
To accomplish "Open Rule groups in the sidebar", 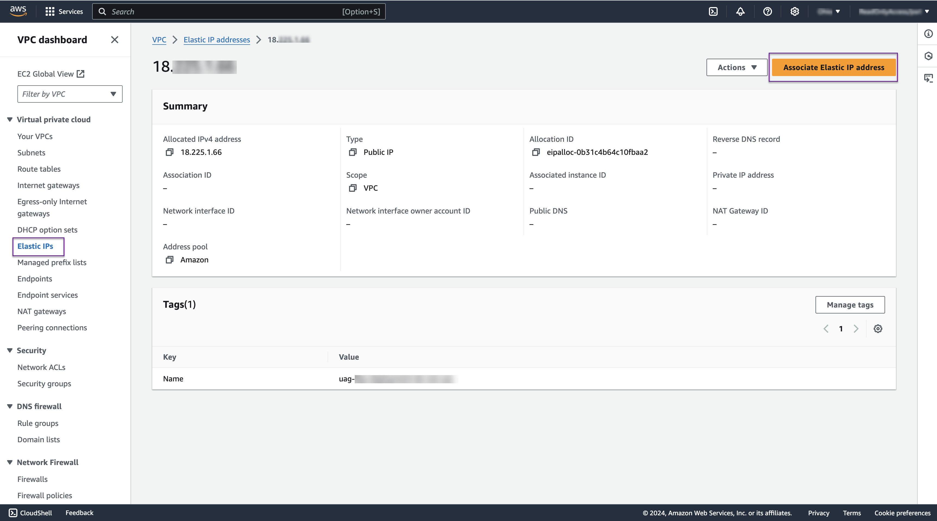I will coord(38,423).
